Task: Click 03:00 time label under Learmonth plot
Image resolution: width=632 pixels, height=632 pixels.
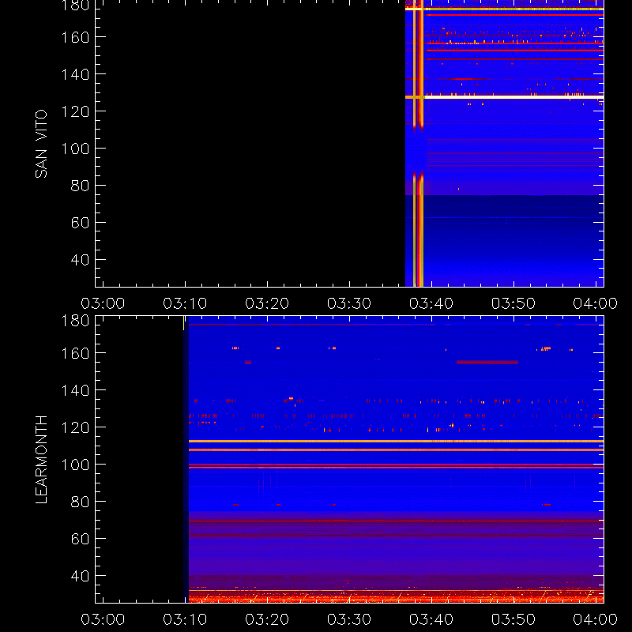Action: point(103,619)
